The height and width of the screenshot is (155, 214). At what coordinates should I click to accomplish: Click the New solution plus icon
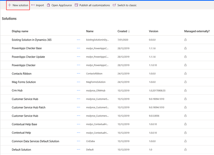click(10, 5)
